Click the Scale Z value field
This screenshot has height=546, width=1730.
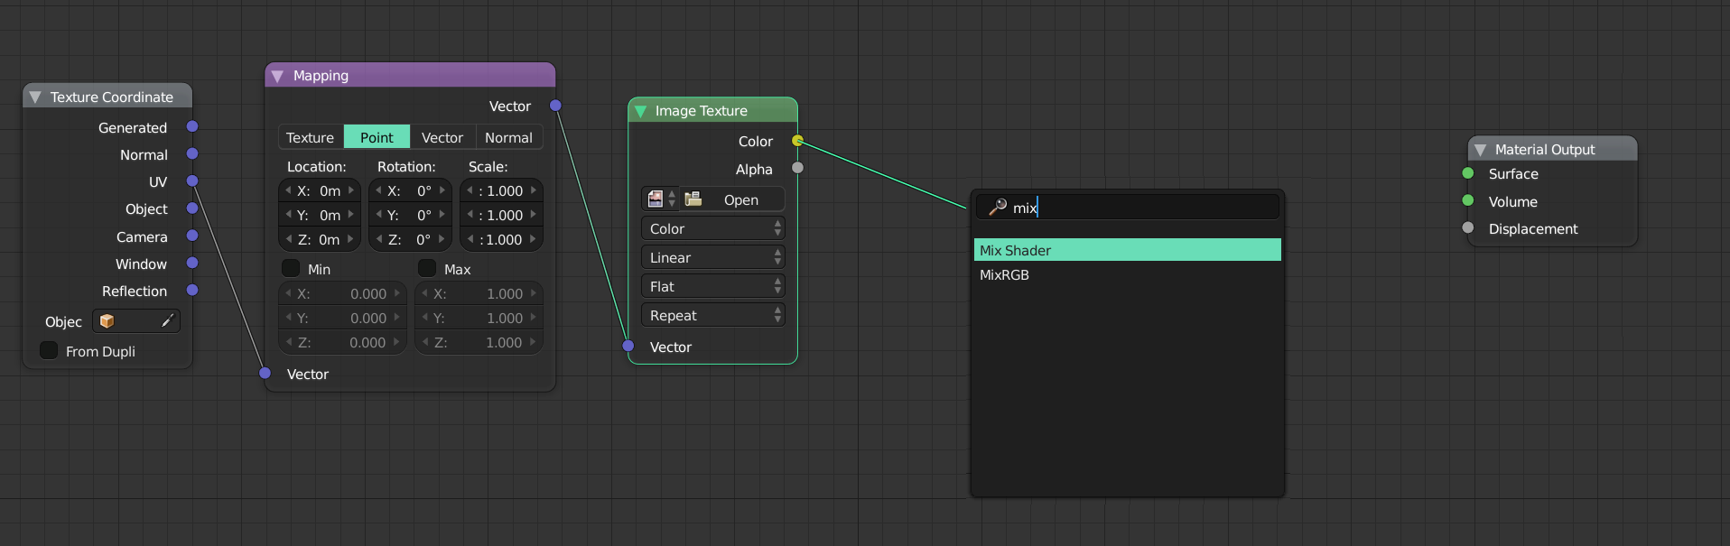pos(501,239)
